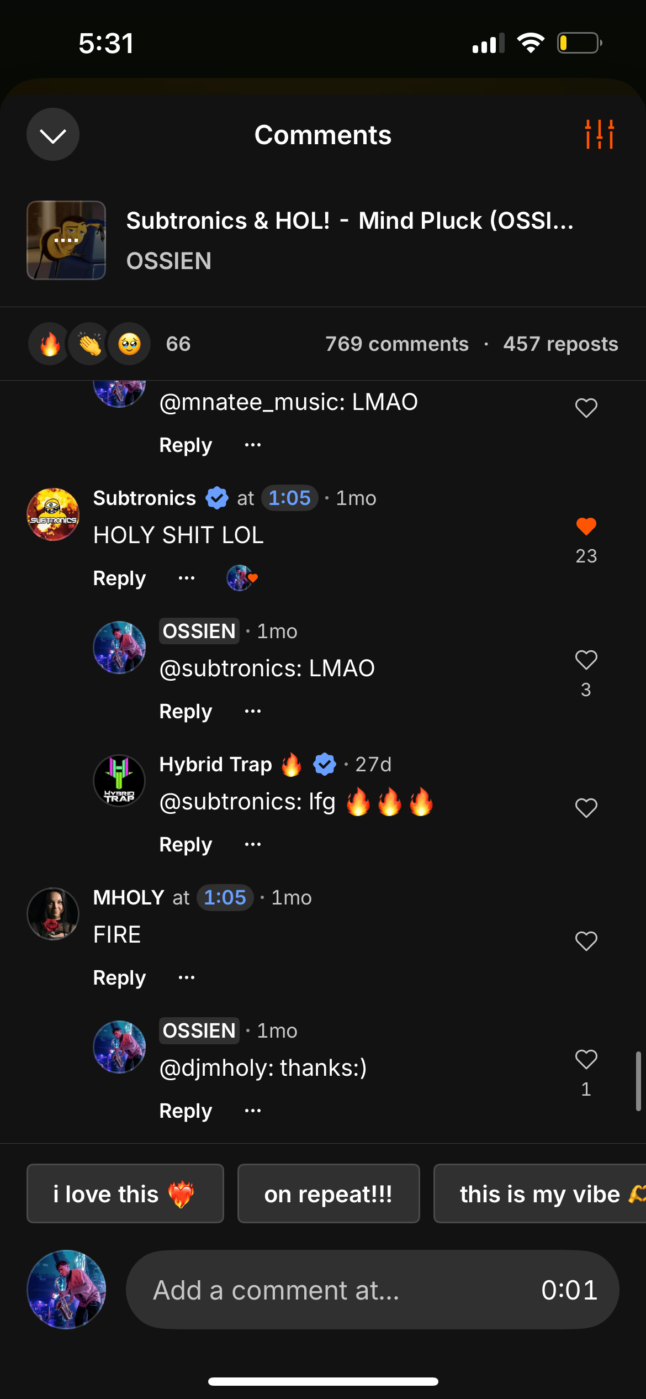This screenshot has width=646, height=1399.
Task: Unlike Subtronics' HOLY SHIT LOL comment
Action: (x=586, y=527)
